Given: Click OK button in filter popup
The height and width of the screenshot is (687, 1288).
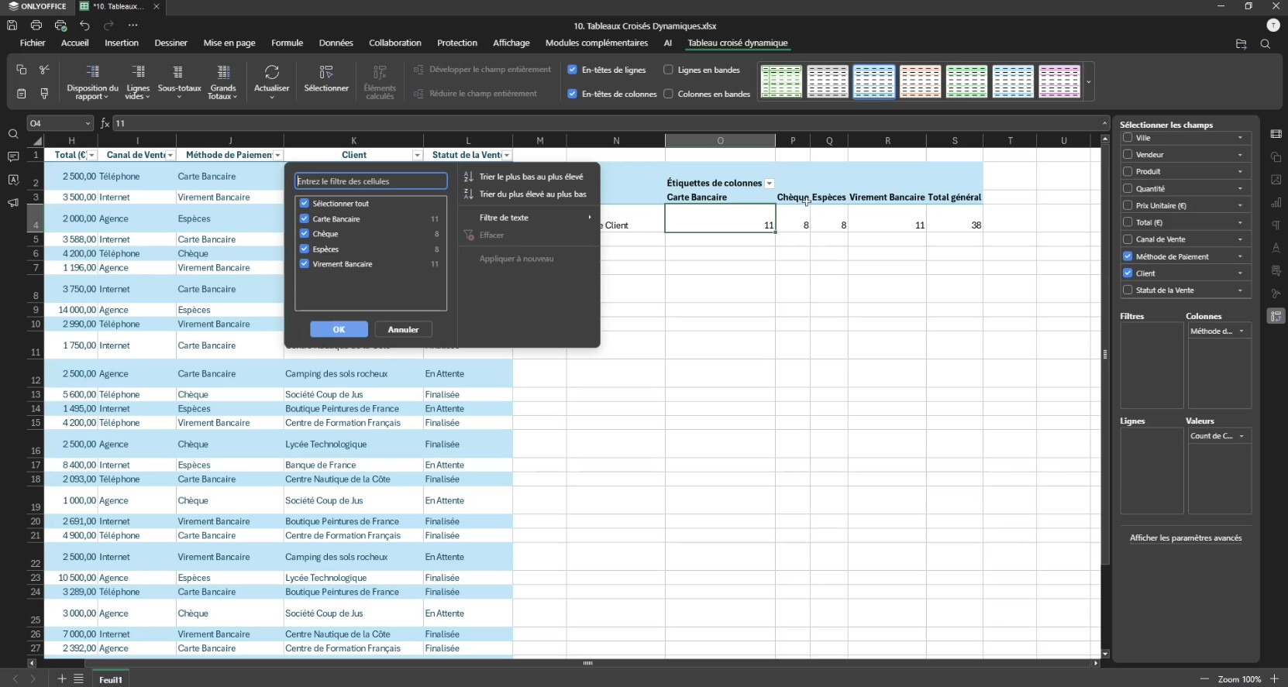Looking at the screenshot, I should (x=339, y=330).
